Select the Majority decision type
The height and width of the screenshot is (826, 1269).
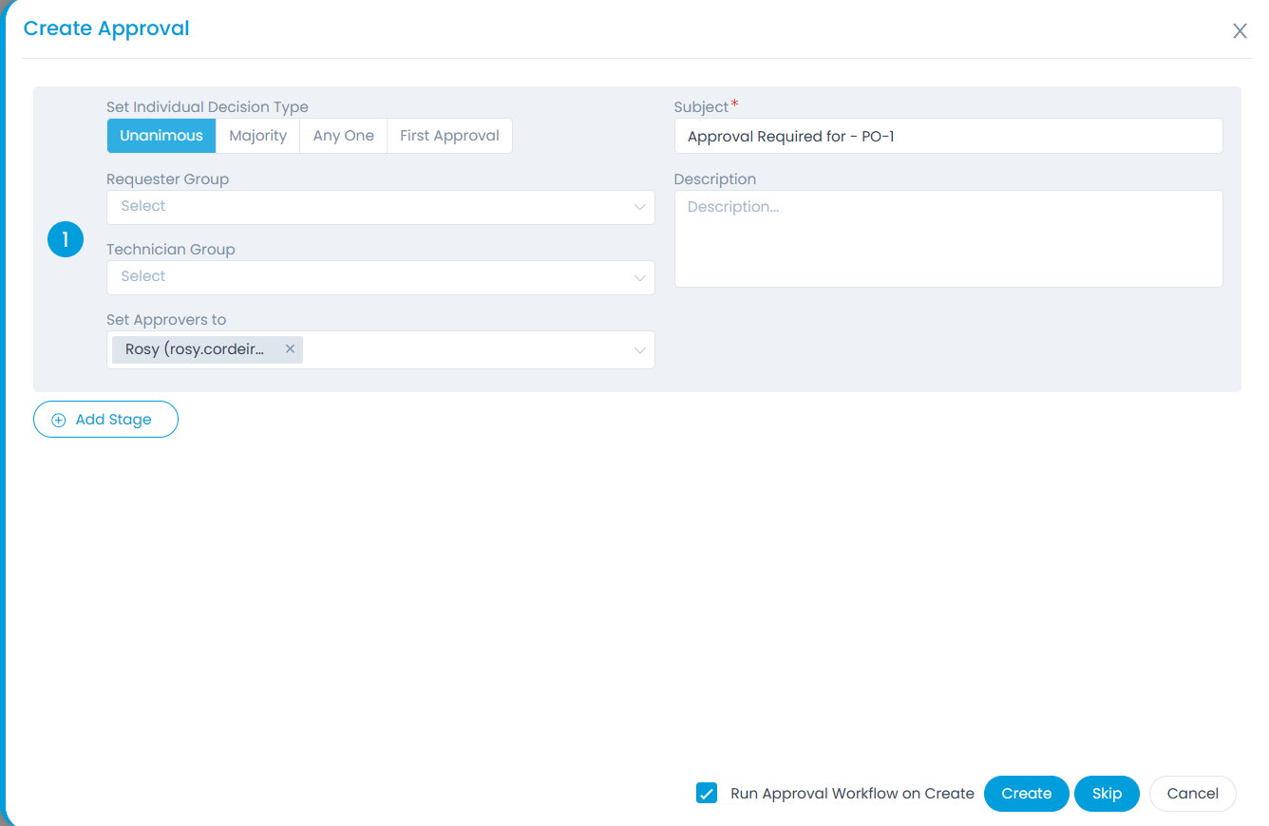click(257, 136)
